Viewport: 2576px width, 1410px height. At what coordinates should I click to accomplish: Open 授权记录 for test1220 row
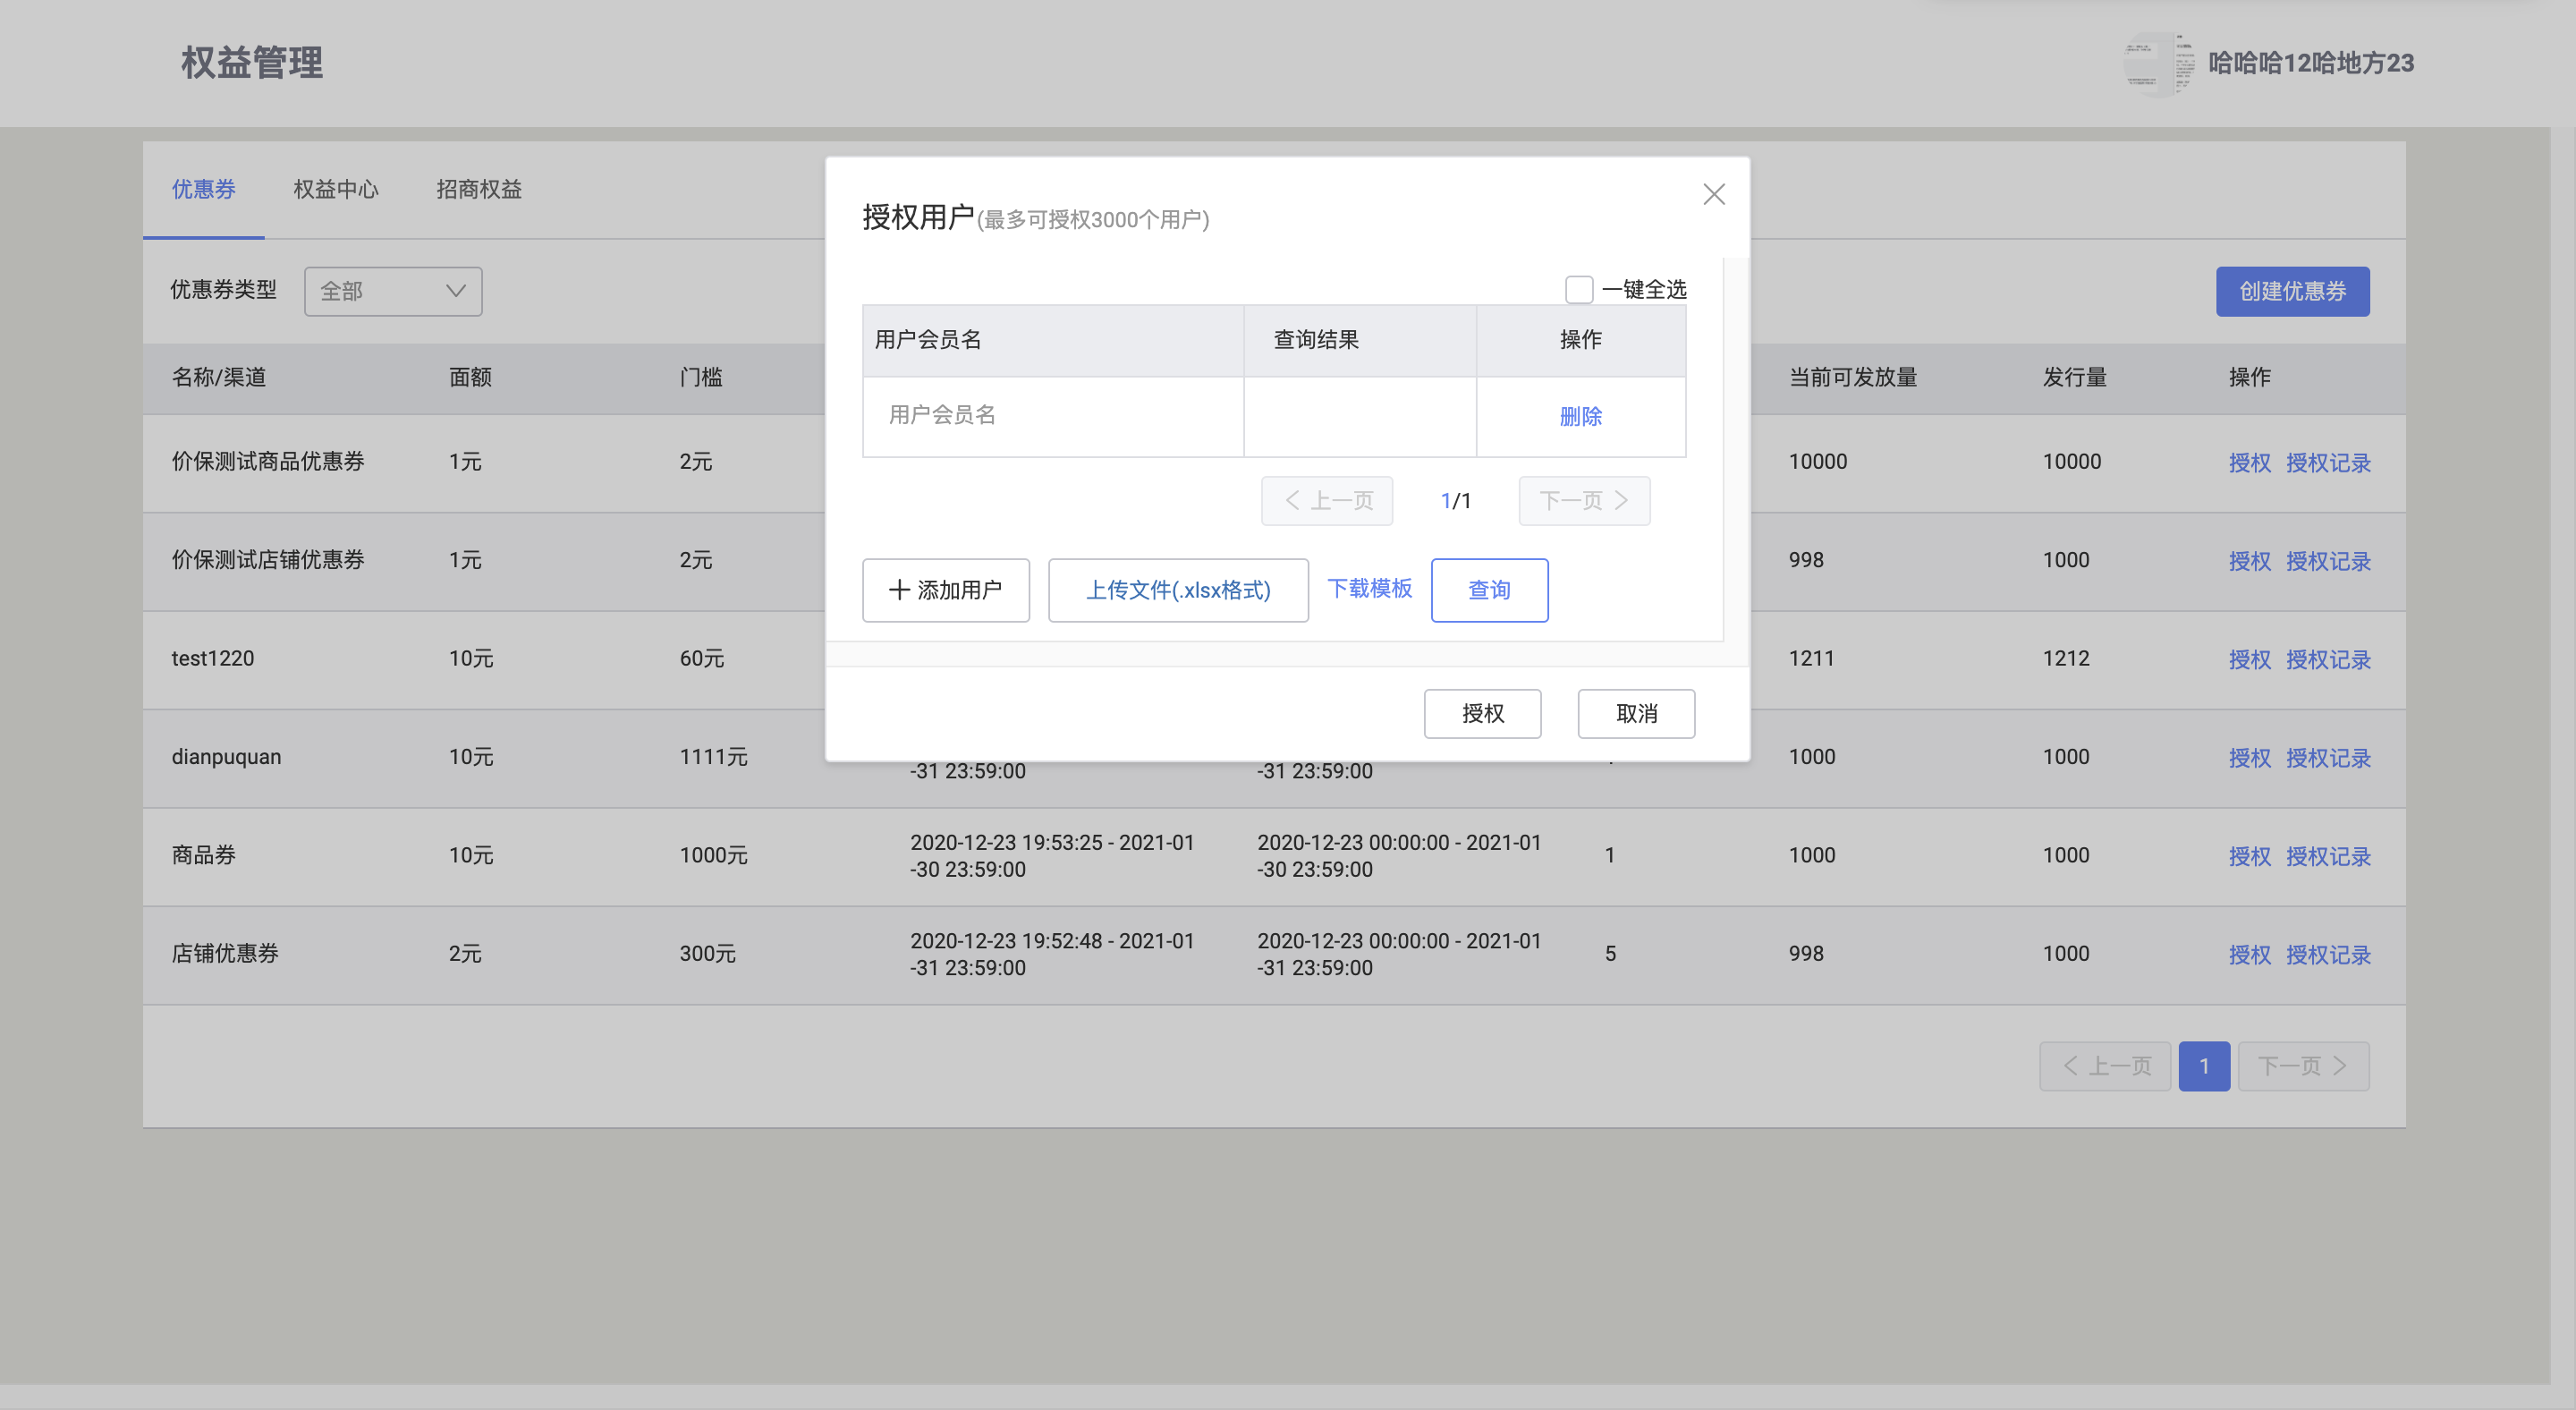(x=2328, y=660)
